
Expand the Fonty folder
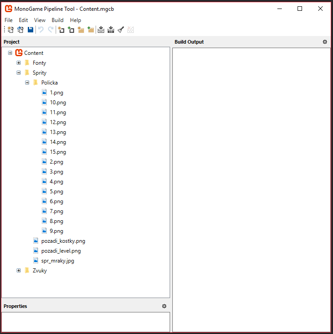tap(19, 63)
